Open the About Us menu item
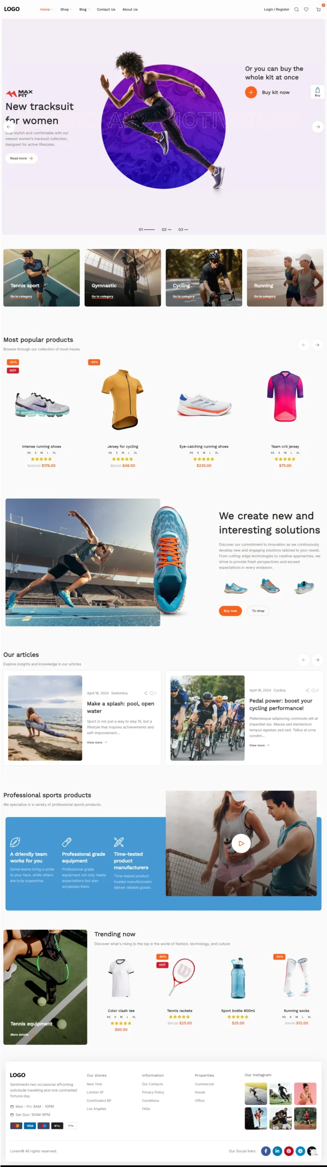327x1167 pixels. [130, 9]
